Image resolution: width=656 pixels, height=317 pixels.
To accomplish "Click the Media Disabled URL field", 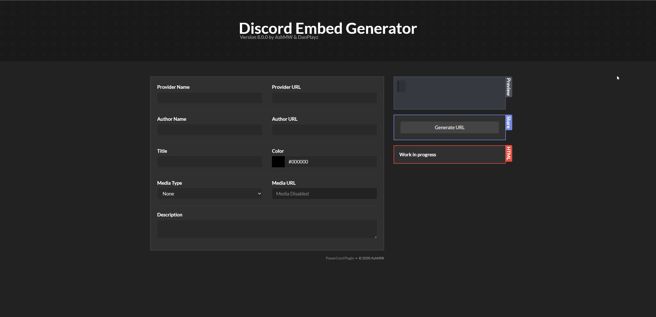I will (324, 194).
